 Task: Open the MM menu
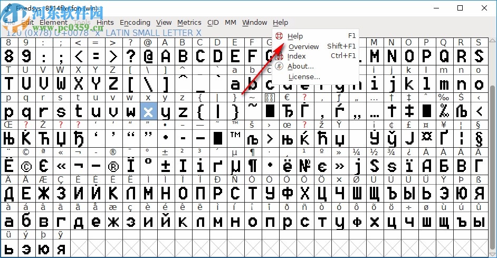coord(231,23)
